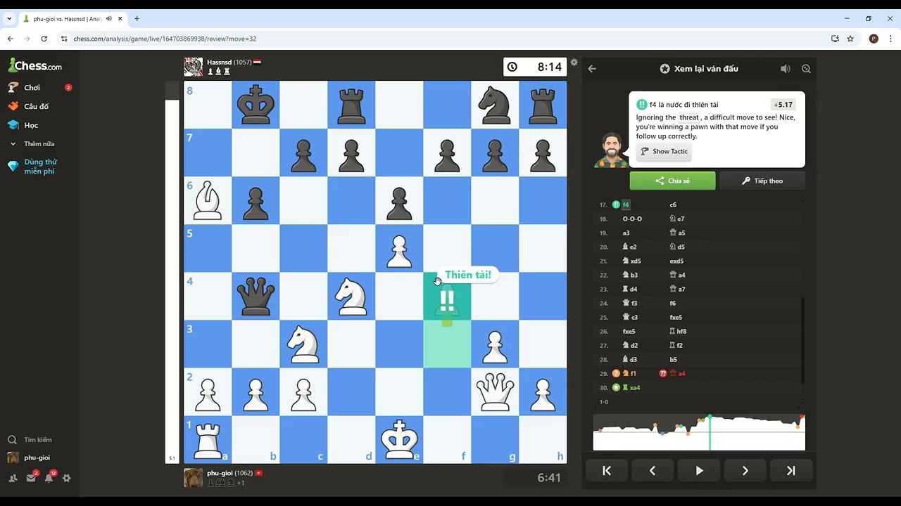Image resolution: width=901 pixels, height=506 pixels.
Task: Click the address bar URL
Action: [x=165, y=39]
